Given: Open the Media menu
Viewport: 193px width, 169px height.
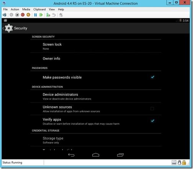Looking at the screenshot, I should 26,9.
